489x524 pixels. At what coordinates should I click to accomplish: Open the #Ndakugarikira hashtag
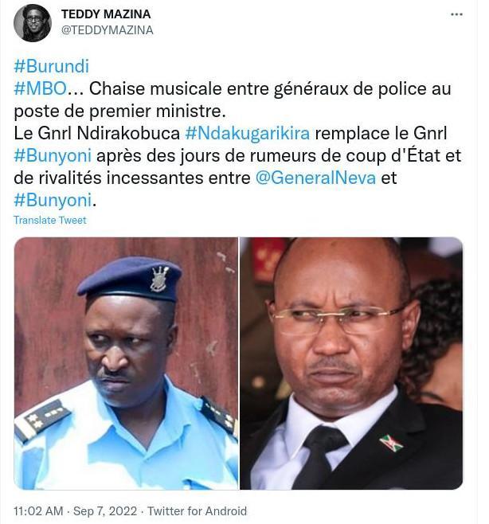pos(248,133)
